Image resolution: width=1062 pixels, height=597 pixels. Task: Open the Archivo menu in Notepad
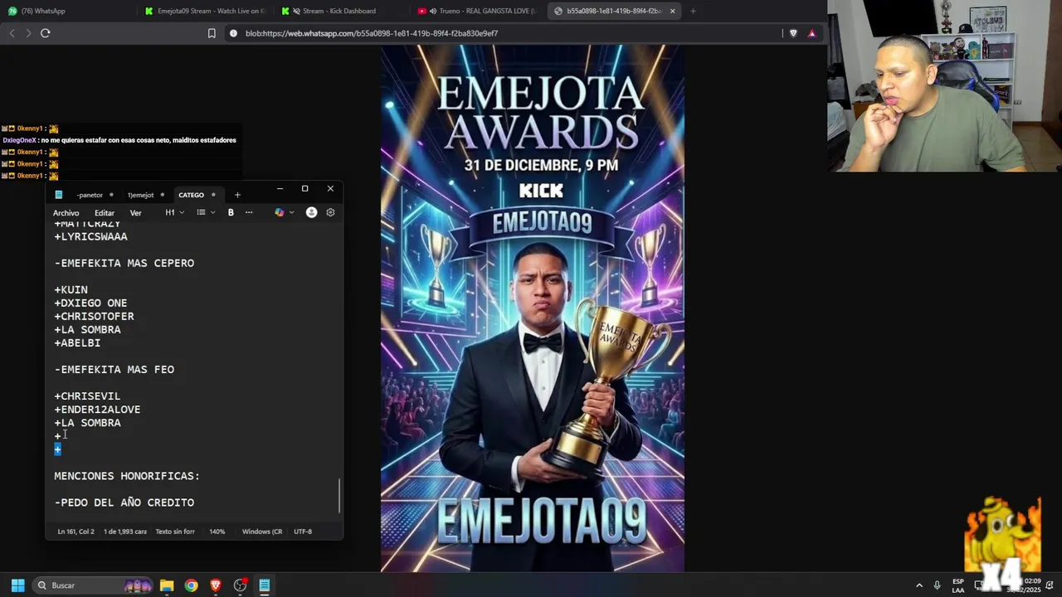[x=66, y=213]
